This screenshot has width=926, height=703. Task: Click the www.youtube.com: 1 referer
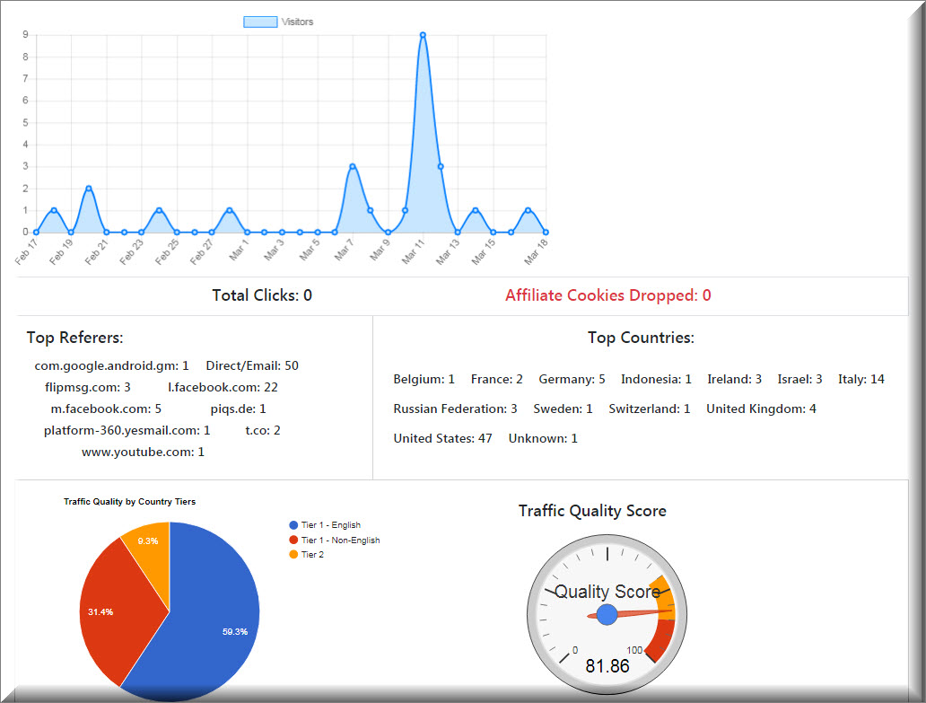point(143,452)
